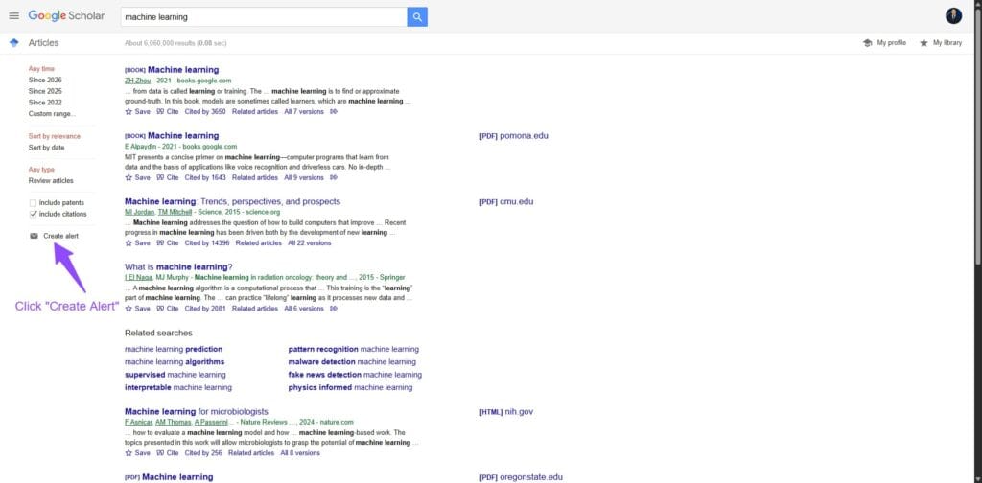Click related search pattern recognition machine learning
The height and width of the screenshot is (483, 982).
353,349
